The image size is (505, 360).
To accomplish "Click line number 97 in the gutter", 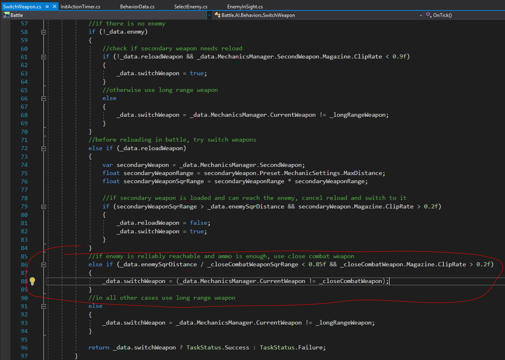I will point(24,356).
